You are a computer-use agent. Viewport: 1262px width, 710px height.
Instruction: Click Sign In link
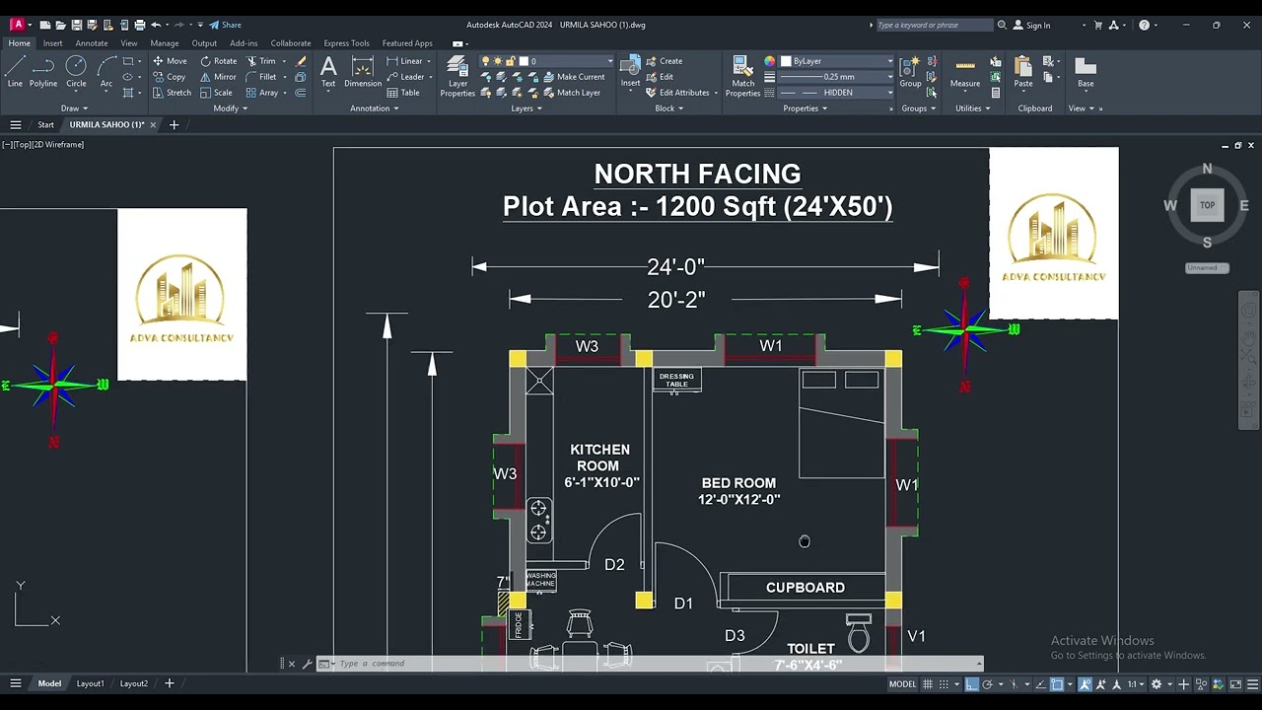[x=1031, y=25]
